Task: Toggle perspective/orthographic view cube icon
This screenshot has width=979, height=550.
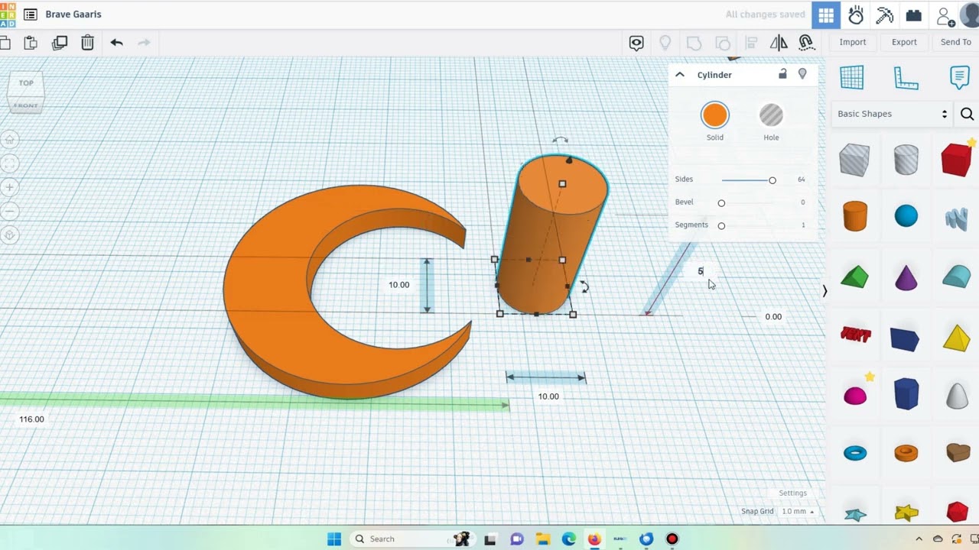Action: [10, 235]
